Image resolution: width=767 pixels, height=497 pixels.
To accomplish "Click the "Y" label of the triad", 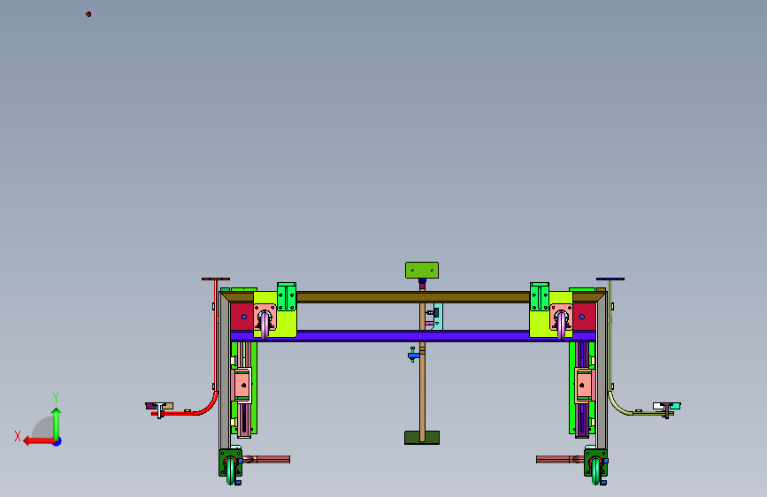I will tap(56, 397).
